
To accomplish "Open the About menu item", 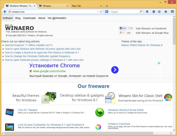I will point(42,18).
